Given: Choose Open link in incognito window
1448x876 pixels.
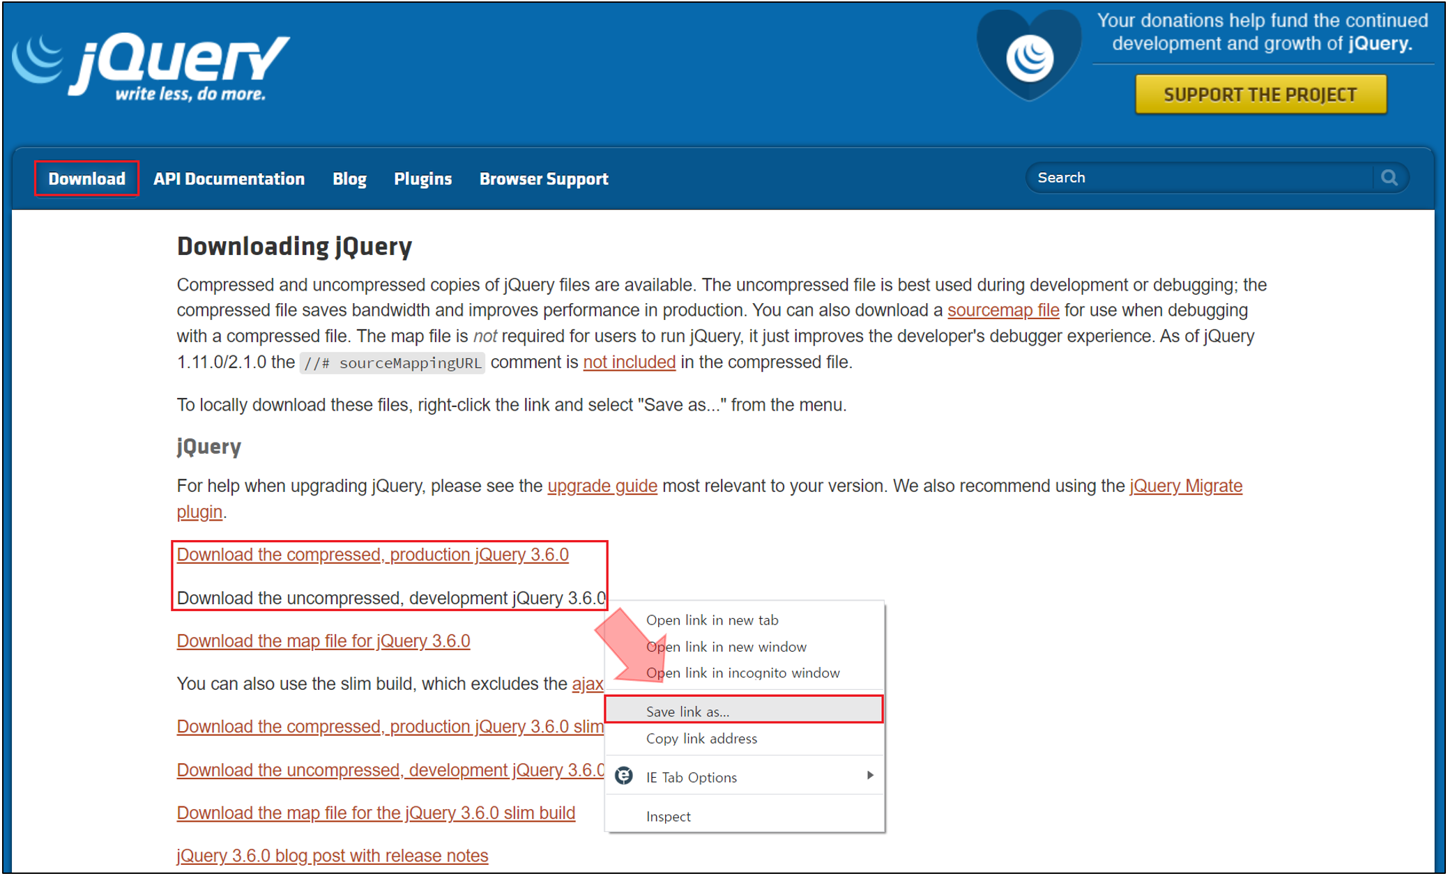Looking at the screenshot, I should click(x=742, y=673).
